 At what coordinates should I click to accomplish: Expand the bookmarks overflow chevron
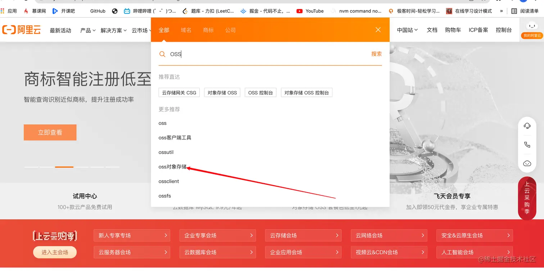502,11
